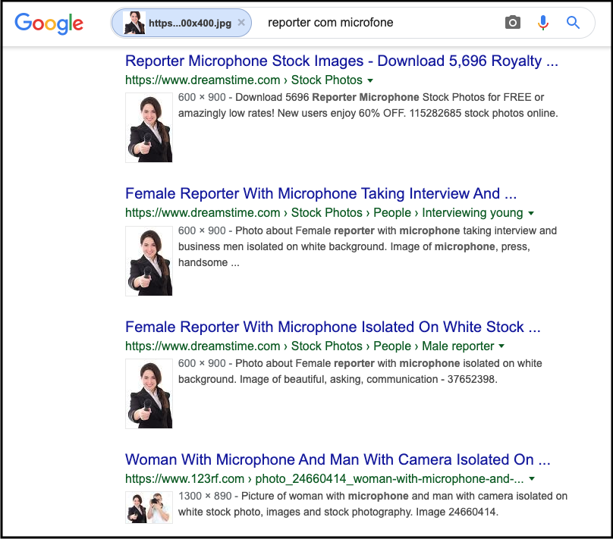
Task: Click the blue magnifying glass search icon
Action: pos(574,23)
